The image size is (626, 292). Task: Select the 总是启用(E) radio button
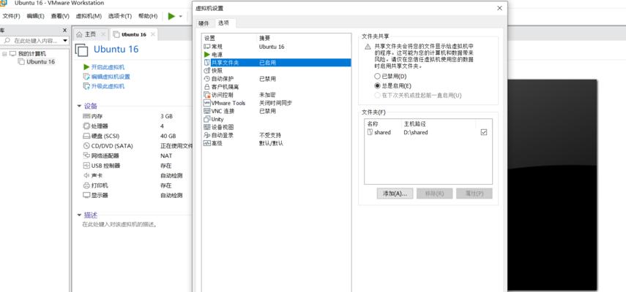pos(377,85)
